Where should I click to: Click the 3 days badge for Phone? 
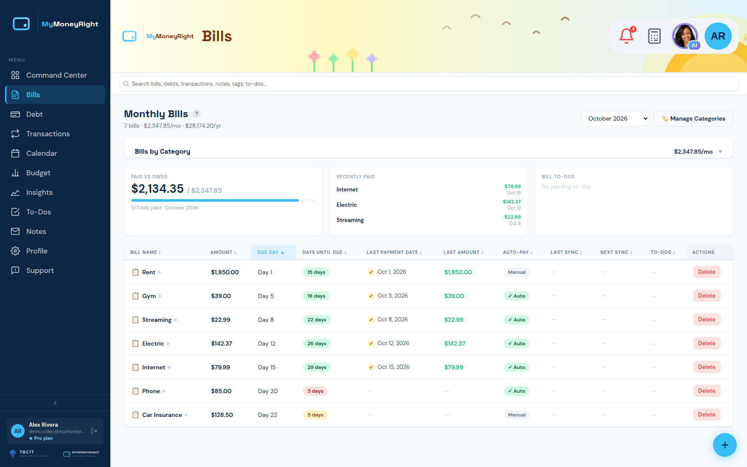[315, 391]
